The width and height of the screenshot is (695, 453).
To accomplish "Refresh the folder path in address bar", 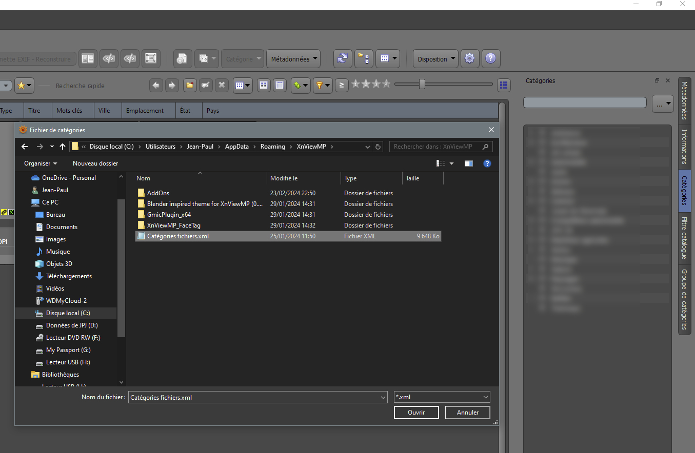I will [x=379, y=147].
